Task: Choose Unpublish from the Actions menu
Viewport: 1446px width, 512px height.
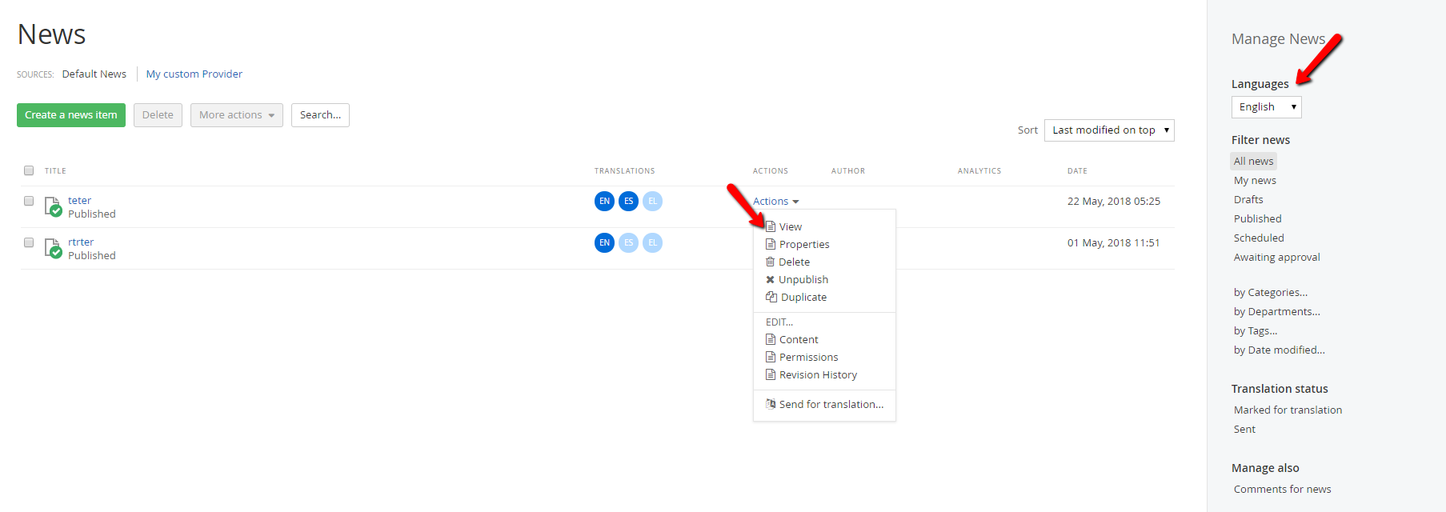Action: click(x=803, y=279)
